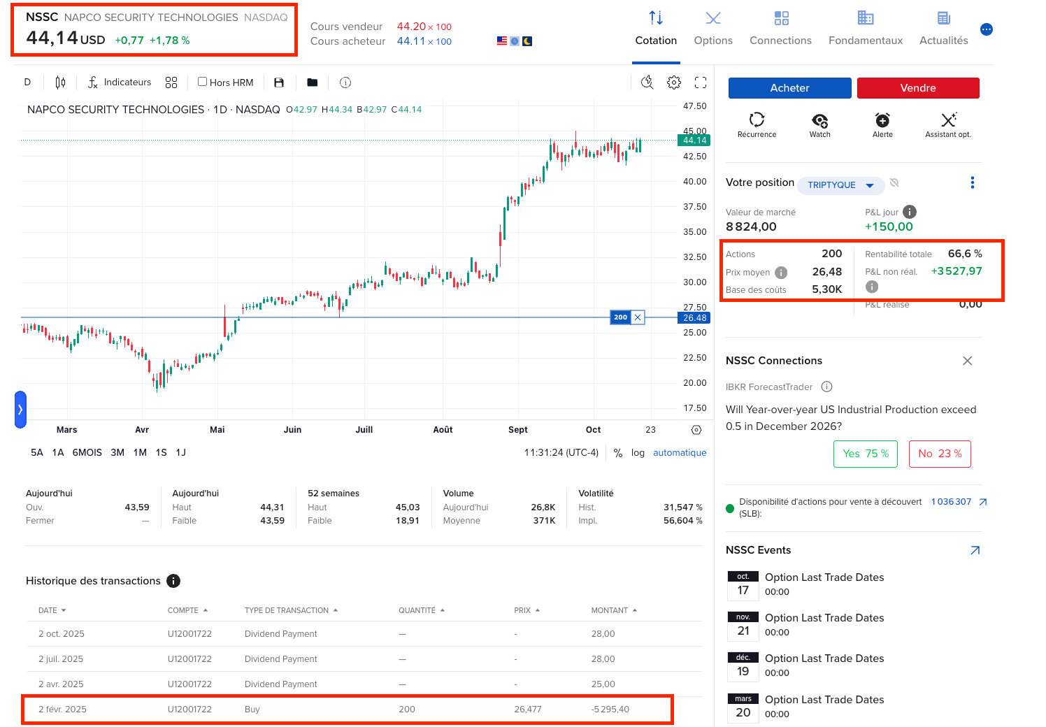Save the chart layout with the floppy icon

point(279,82)
